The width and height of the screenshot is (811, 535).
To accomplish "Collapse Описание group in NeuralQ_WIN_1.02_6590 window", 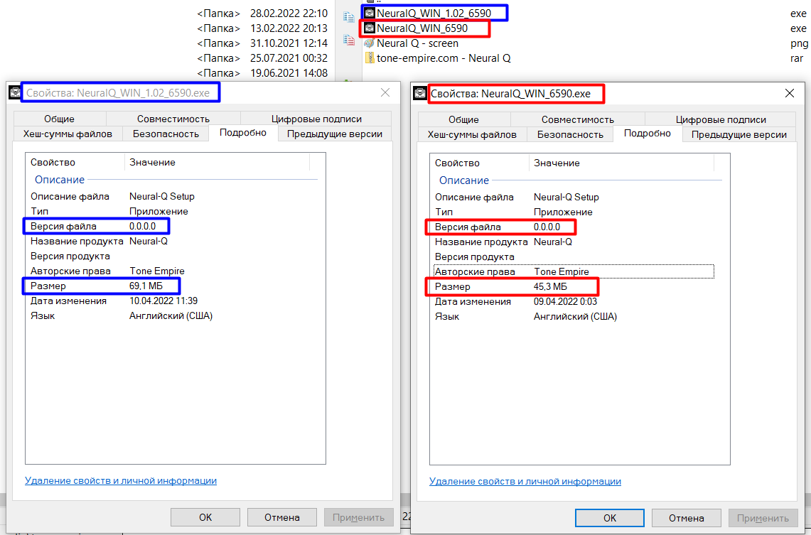I will point(60,180).
